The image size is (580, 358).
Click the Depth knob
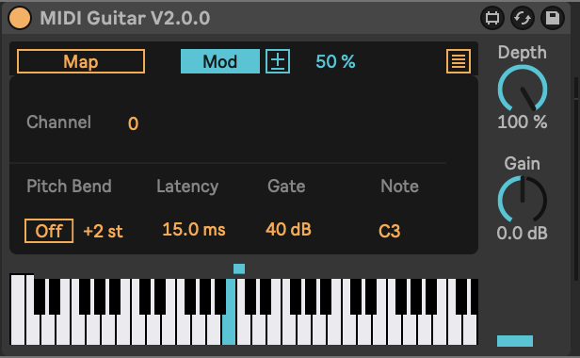(523, 89)
